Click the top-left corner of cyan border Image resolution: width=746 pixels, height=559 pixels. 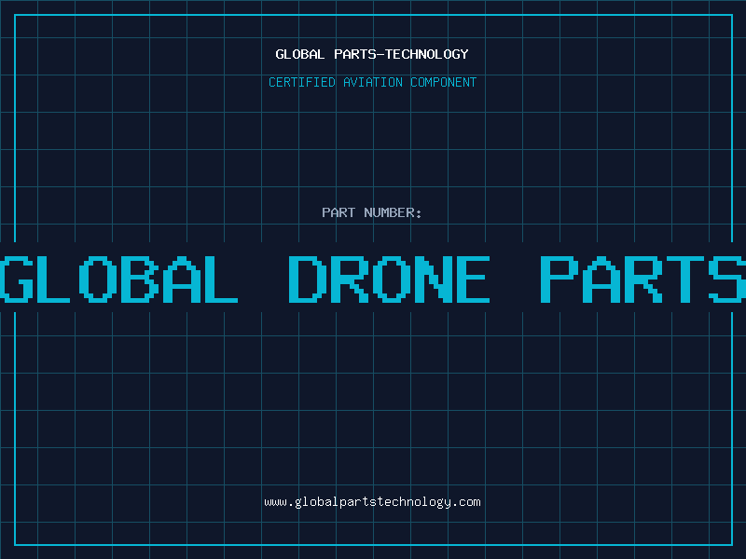[15, 15]
